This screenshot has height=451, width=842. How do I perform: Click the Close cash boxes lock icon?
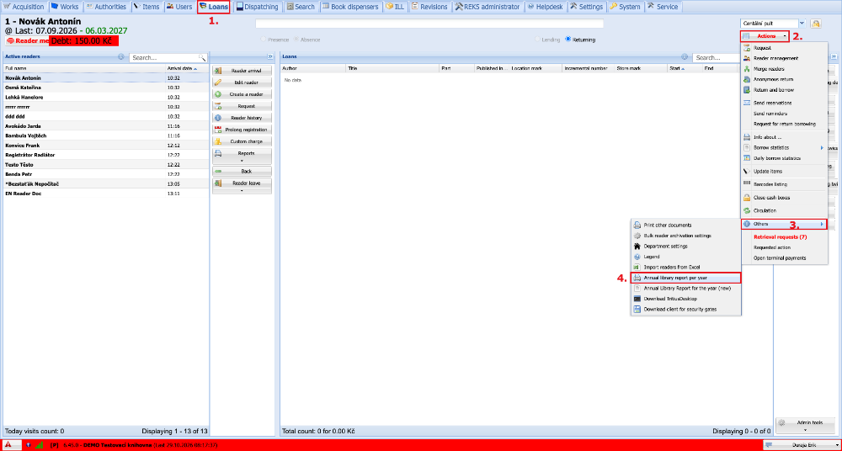coord(747,198)
